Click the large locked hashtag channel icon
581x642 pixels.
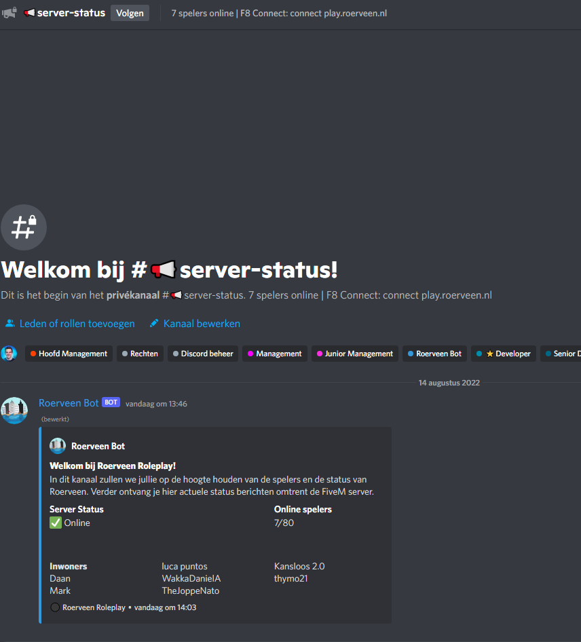(24, 227)
